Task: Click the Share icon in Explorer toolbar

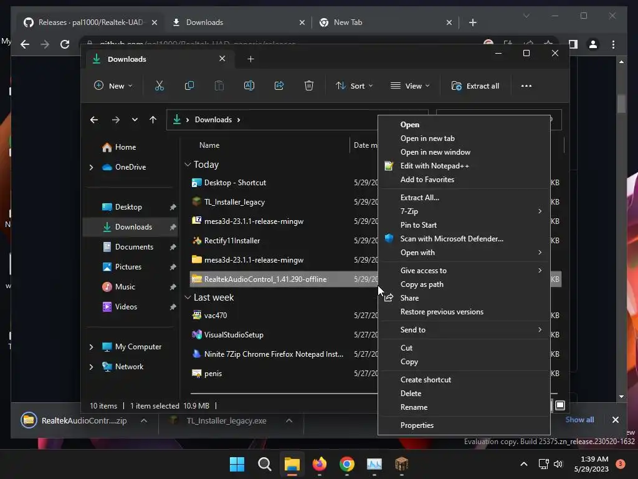Action: [x=279, y=86]
